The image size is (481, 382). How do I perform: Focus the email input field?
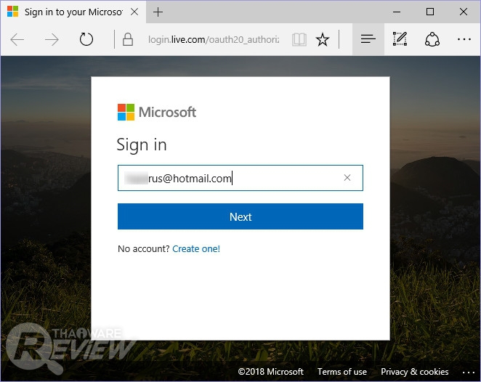tap(240, 178)
